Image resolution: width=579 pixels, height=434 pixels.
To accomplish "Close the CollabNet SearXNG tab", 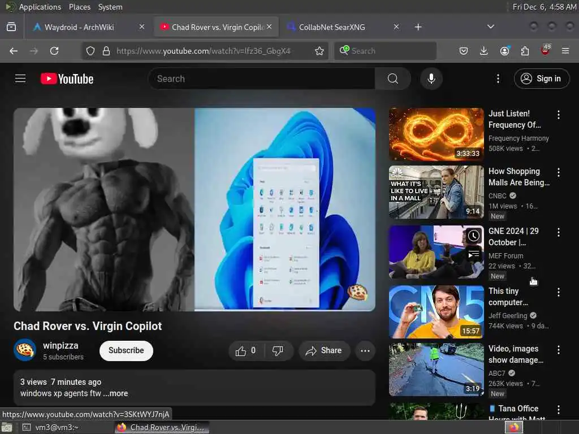I will point(396,27).
